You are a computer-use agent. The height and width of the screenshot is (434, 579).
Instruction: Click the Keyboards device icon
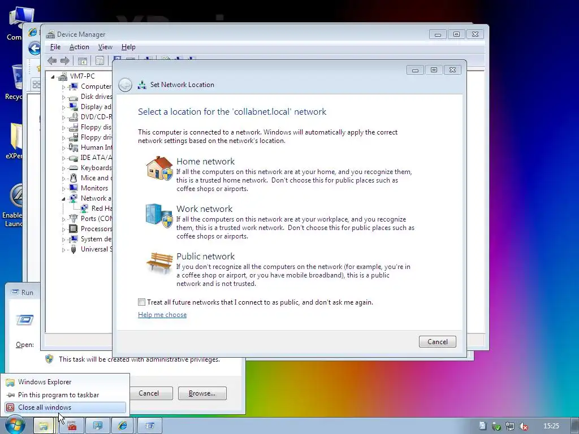74,168
